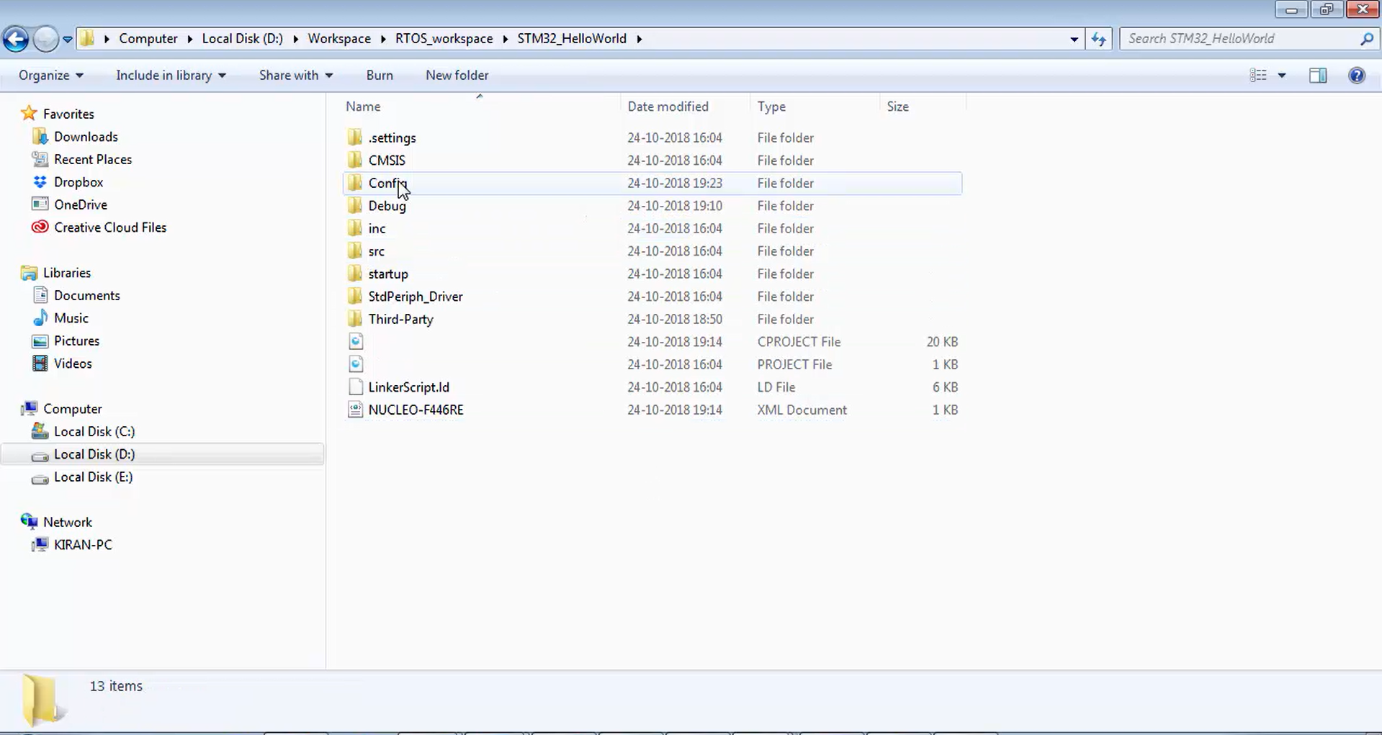Expand the arrow after Local Disk (D:) breadcrumb
The width and height of the screenshot is (1382, 735).
point(295,39)
